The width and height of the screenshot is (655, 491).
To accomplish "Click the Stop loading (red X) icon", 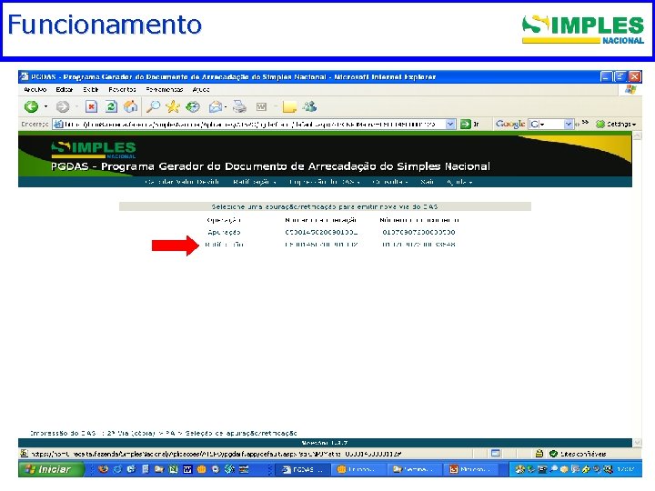I will coord(91,107).
